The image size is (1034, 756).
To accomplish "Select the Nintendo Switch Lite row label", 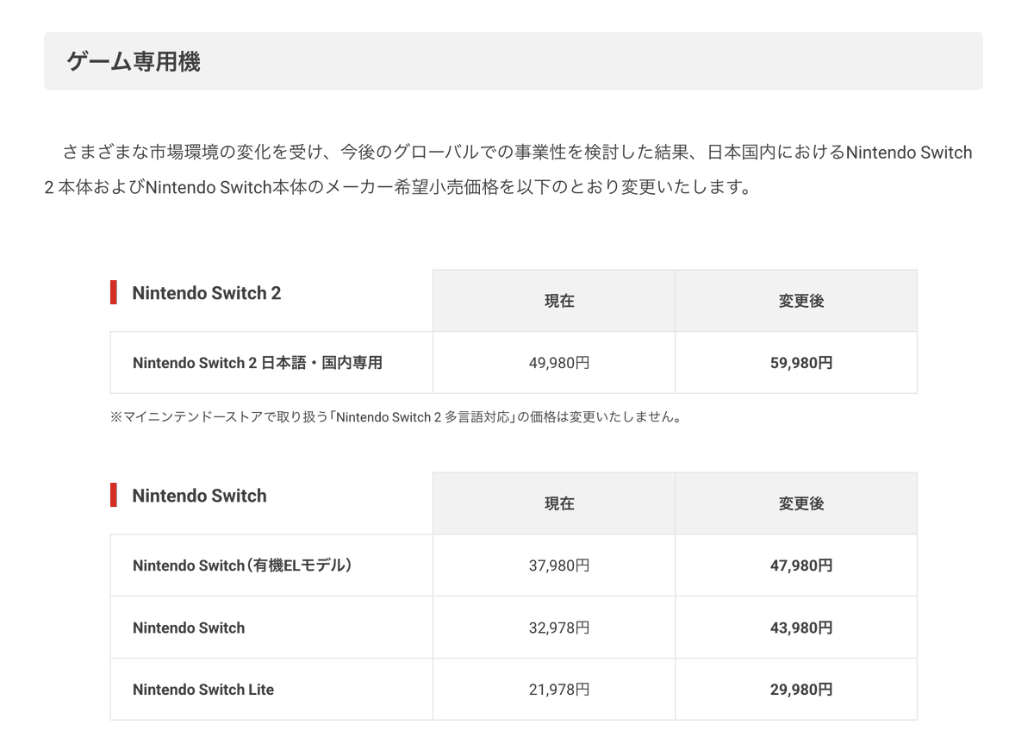I will [203, 690].
